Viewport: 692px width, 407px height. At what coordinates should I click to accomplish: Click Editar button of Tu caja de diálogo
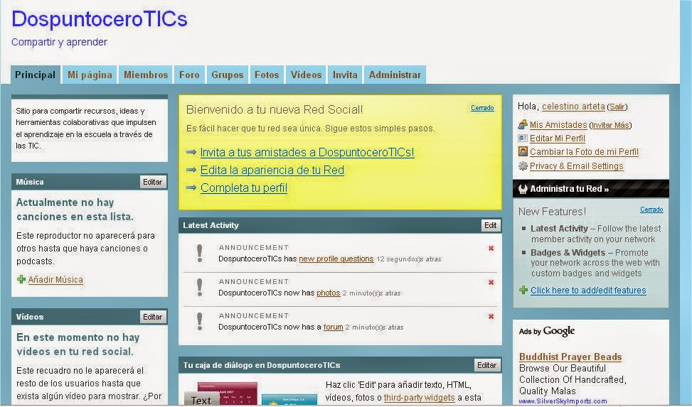[x=486, y=365]
